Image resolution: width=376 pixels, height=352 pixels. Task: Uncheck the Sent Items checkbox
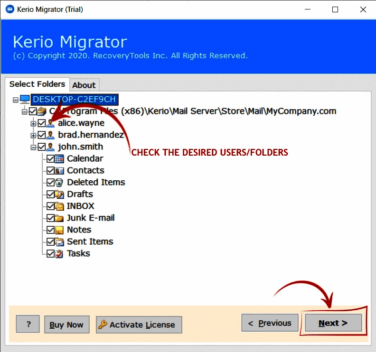click(x=51, y=242)
